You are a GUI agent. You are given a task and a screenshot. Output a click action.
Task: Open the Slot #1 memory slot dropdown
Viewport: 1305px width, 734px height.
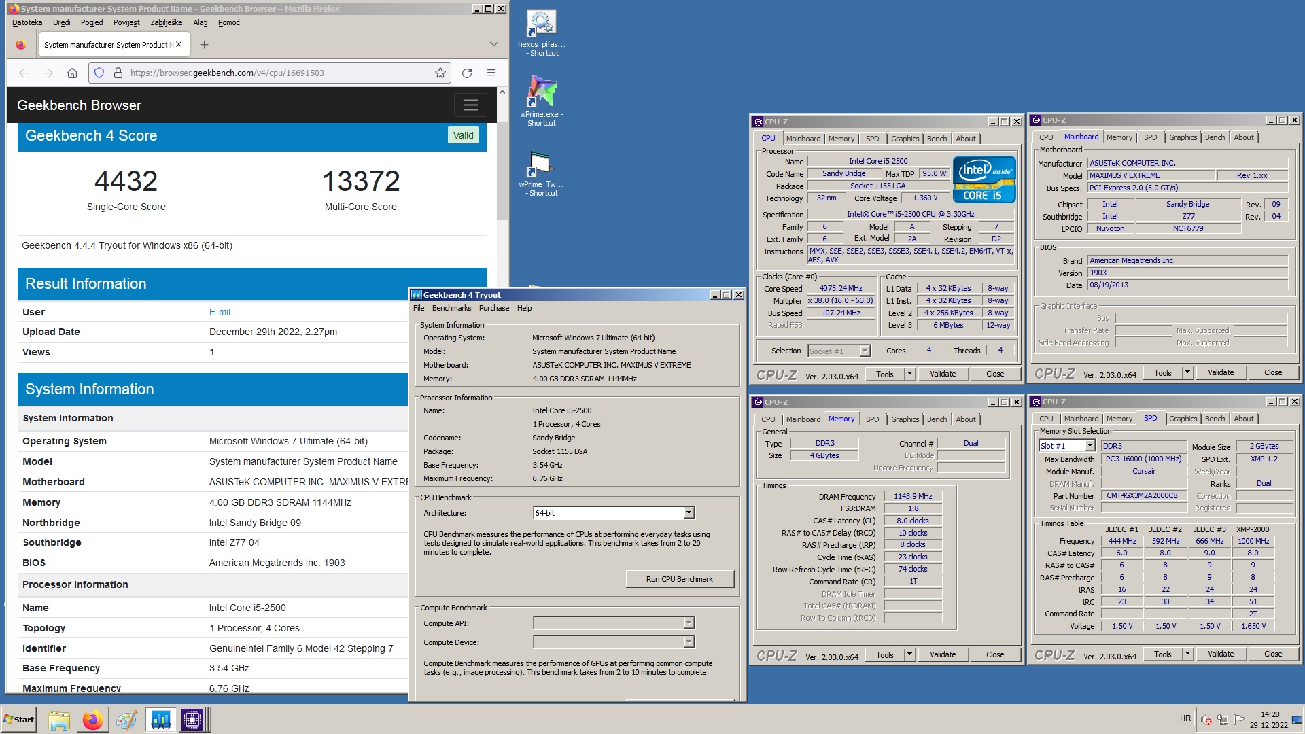1090,446
